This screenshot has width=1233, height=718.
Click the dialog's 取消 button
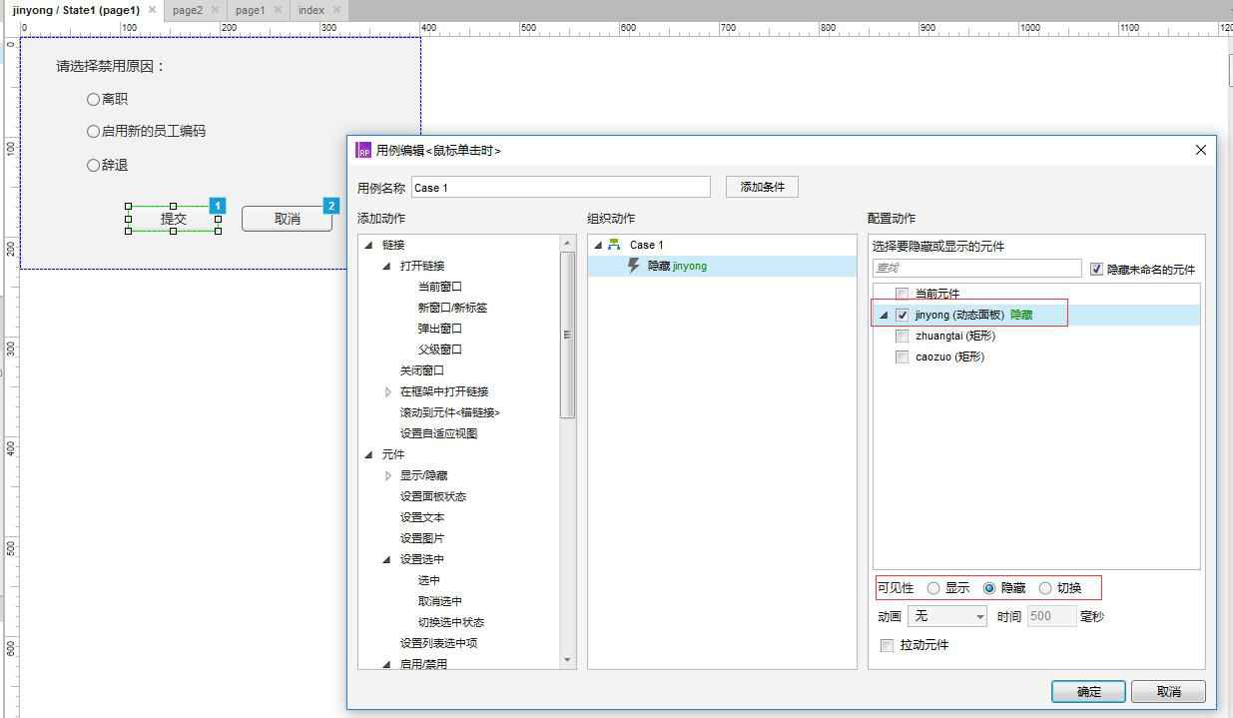pyautogui.click(x=1169, y=691)
